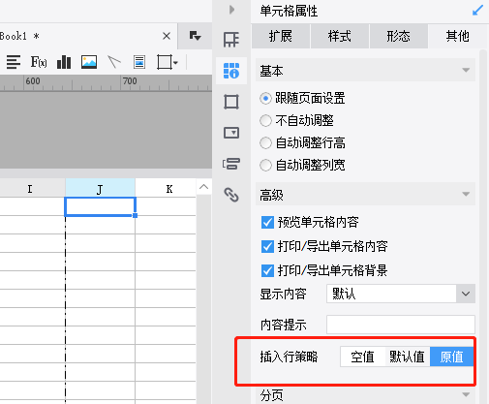The height and width of the screenshot is (404, 489).
Task: Set insert row policy to 原值
Action: (451, 357)
